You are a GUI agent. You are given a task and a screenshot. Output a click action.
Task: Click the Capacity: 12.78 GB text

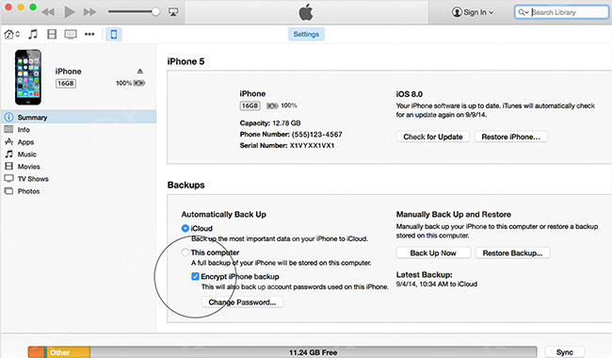click(270, 123)
